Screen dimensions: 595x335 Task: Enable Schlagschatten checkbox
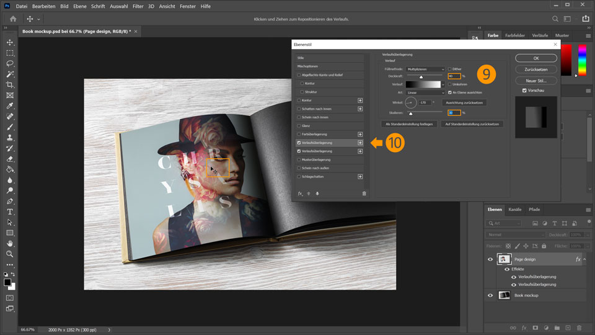299,177
